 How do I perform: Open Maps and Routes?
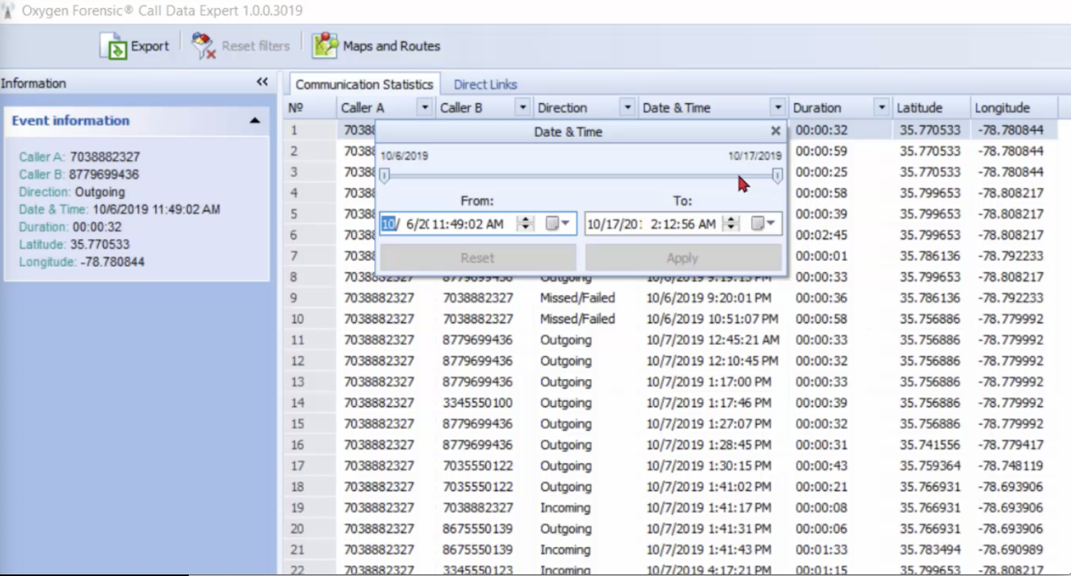tap(376, 46)
